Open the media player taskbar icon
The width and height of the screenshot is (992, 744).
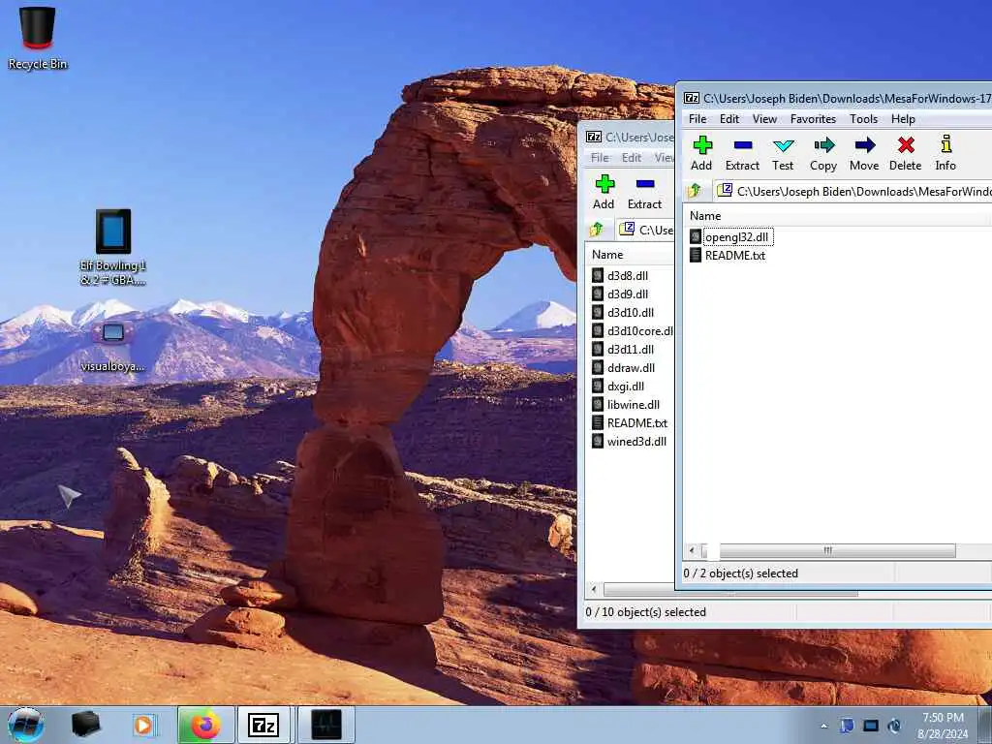tap(143, 725)
